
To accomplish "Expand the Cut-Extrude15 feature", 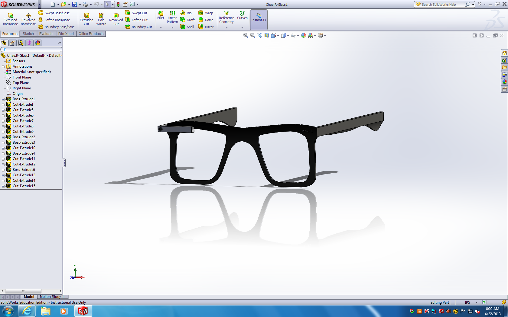I will pyautogui.click(x=3, y=186).
